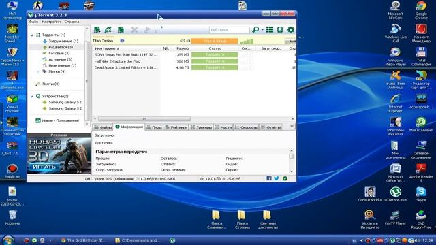Open the Skype desktop icon
Viewport: 436px width, 245px height.
coord(421,194)
